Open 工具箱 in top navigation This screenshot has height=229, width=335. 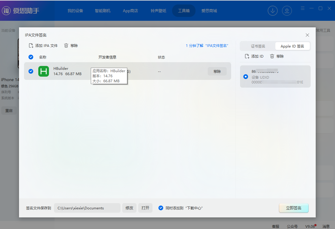[184, 11]
